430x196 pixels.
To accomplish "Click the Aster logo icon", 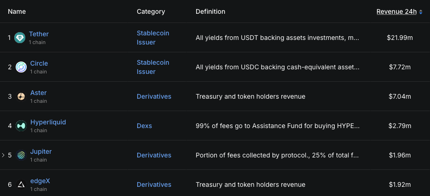I will tap(21, 96).
